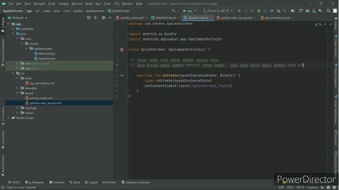Open the Flutter Inspector side tab
Screen dimensions: 339x190
point(336,76)
